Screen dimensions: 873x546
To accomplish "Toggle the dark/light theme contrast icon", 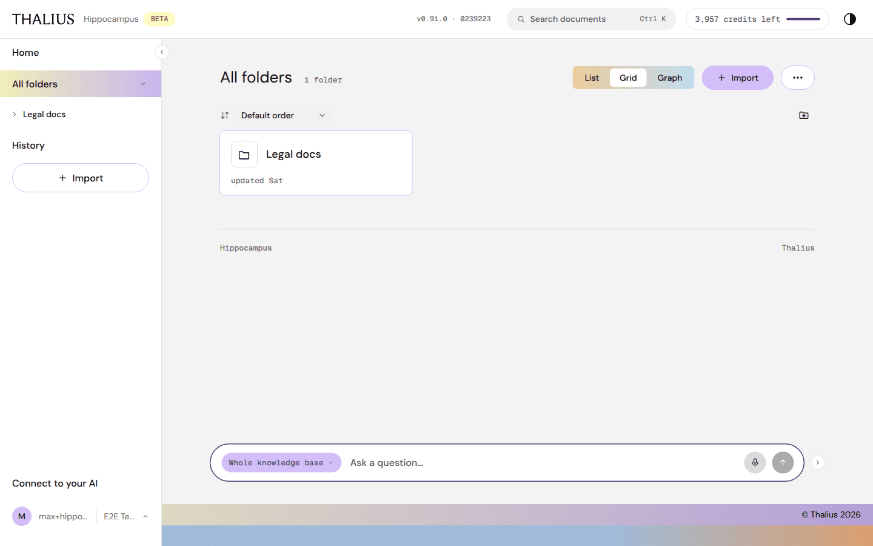I will pyautogui.click(x=850, y=19).
